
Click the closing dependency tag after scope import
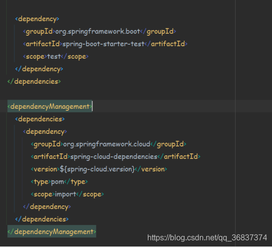coord(47,207)
